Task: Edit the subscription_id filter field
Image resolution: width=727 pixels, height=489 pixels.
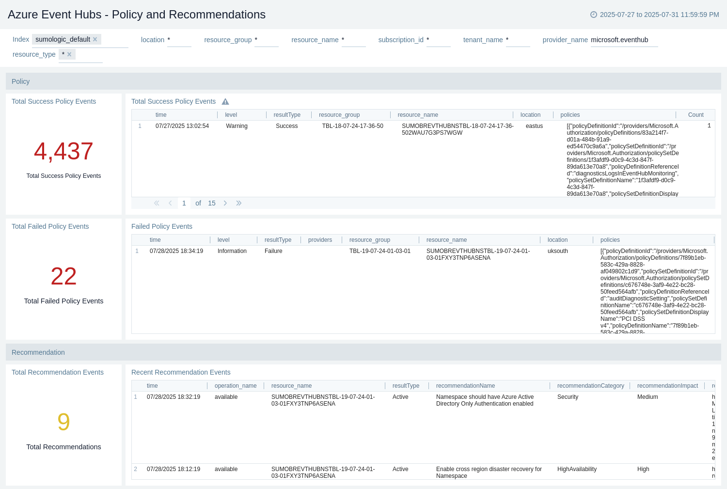Action: (x=439, y=40)
